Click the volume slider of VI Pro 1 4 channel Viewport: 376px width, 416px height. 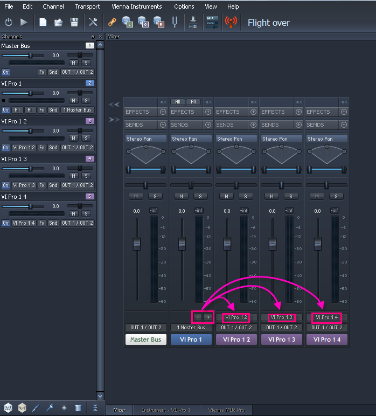(x=23, y=206)
